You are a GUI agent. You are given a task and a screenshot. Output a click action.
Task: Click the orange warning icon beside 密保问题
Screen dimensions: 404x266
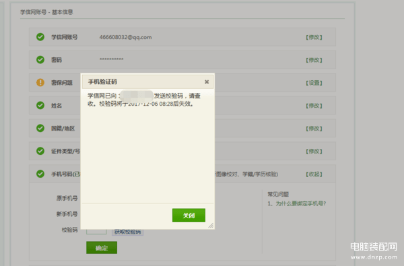pos(40,82)
